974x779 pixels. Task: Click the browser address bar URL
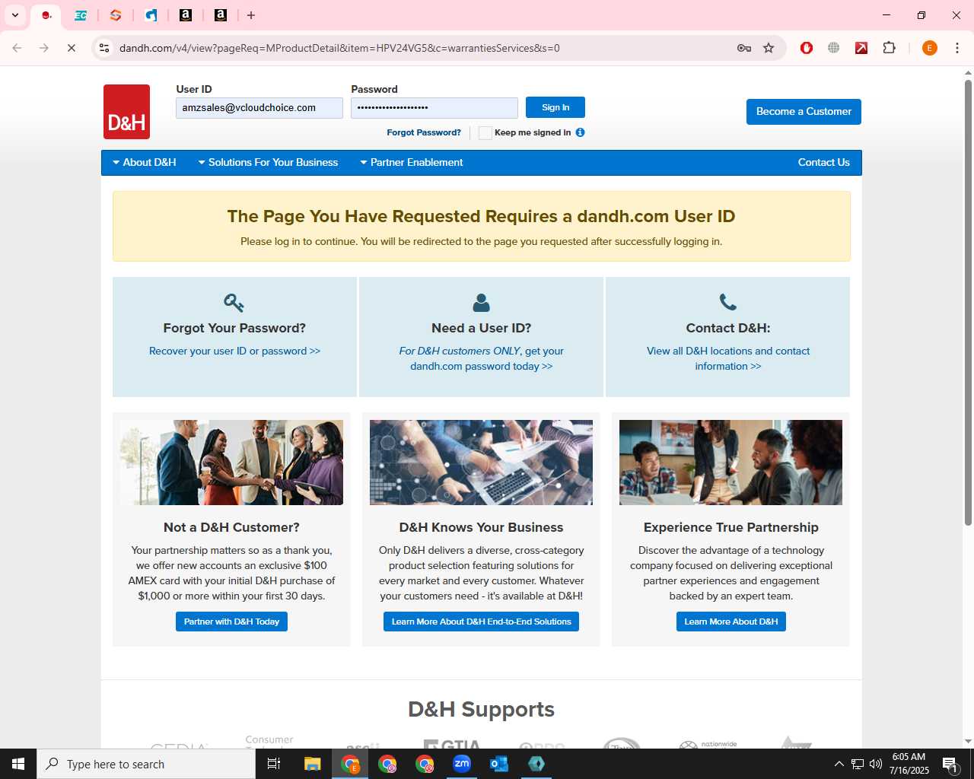[x=339, y=48]
